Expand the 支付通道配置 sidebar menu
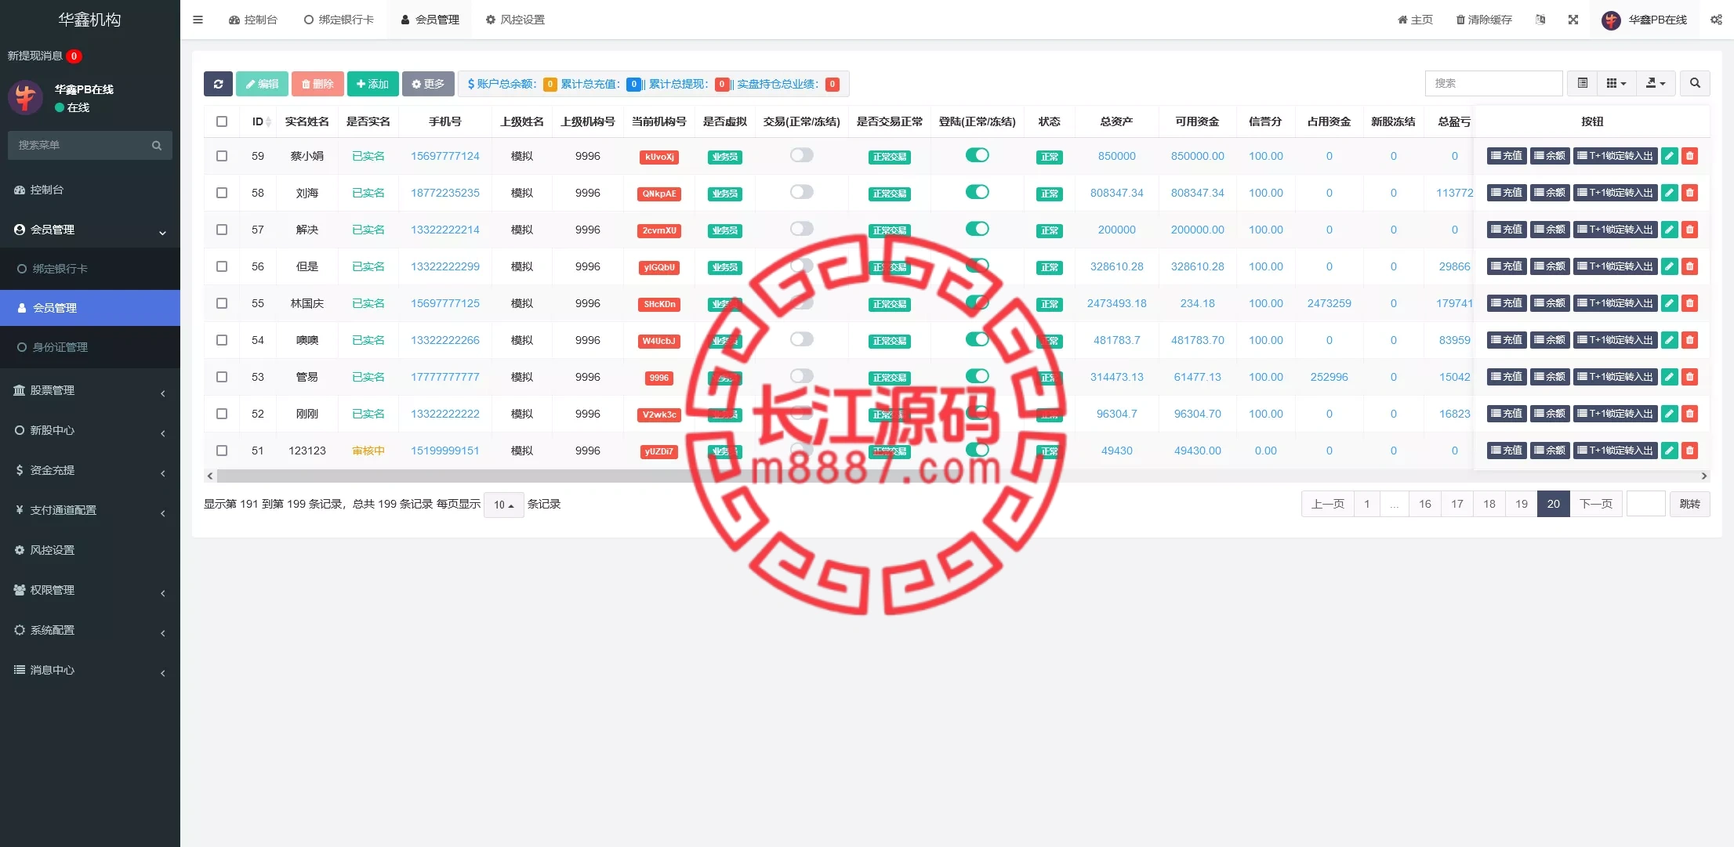Image resolution: width=1734 pixels, height=847 pixels. click(x=90, y=510)
